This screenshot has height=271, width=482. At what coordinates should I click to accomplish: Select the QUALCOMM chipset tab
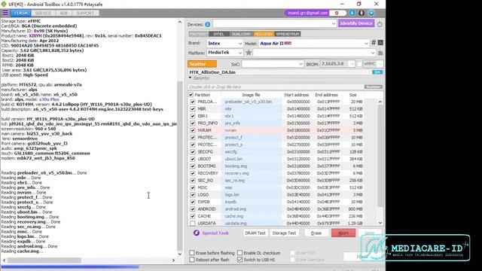[x=241, y=34]
